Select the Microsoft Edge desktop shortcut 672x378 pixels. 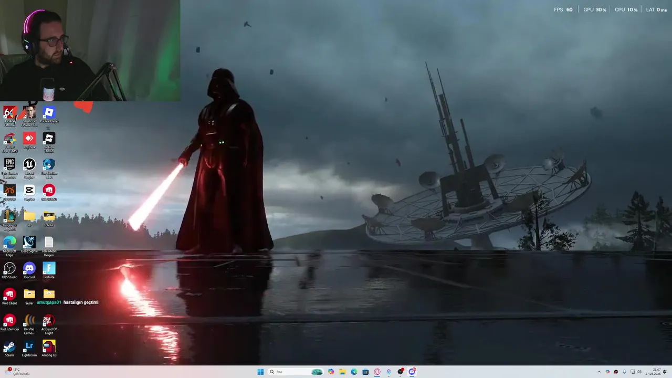[9, 246]
